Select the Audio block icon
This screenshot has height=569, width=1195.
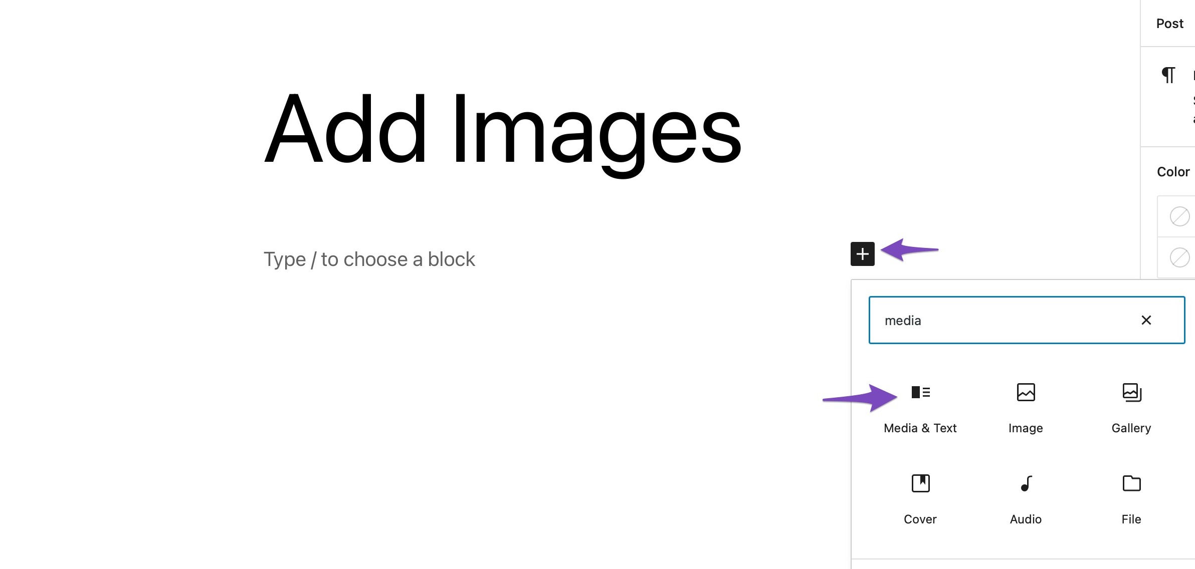pyautogui.click(x=1026, y=483)
